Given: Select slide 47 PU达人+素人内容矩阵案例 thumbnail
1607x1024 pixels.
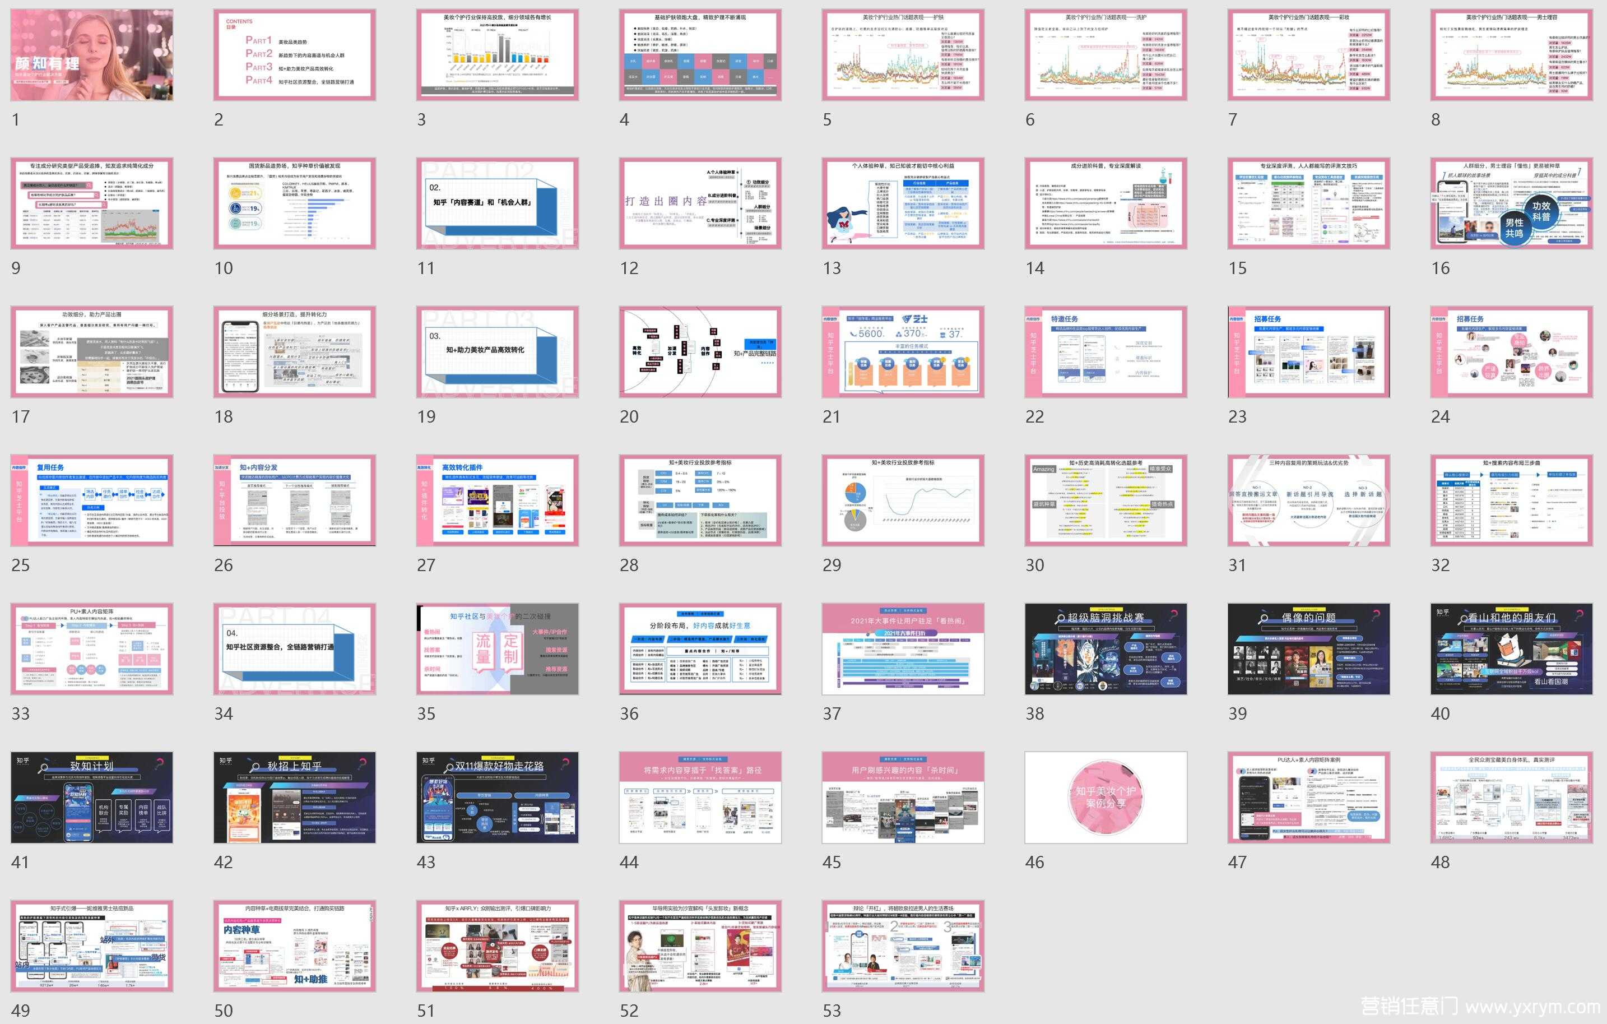Looking at the screenshot, I should 1309,798.
